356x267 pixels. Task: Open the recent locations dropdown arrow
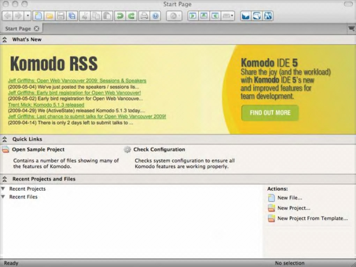pyautogui.click(x=28, y=16)
